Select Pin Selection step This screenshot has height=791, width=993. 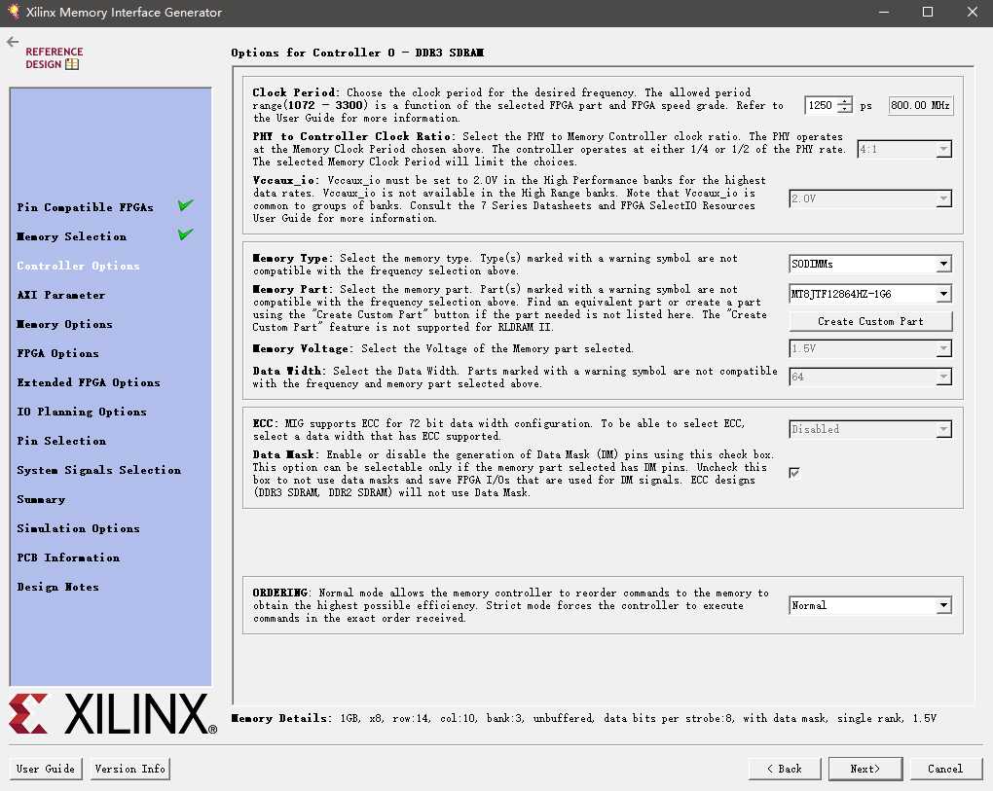coord(61,441)
